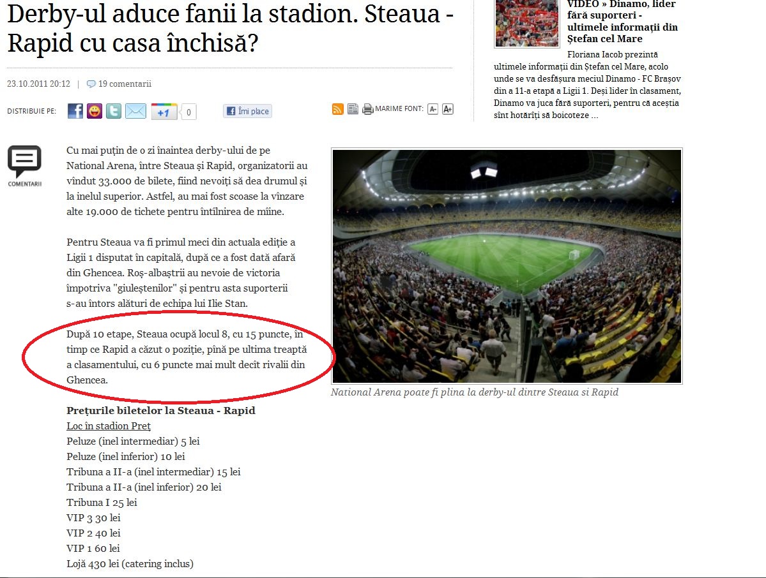This screenshot has height=578, width=766.
Task: Increase font size with A+ button
Action: 448,108
